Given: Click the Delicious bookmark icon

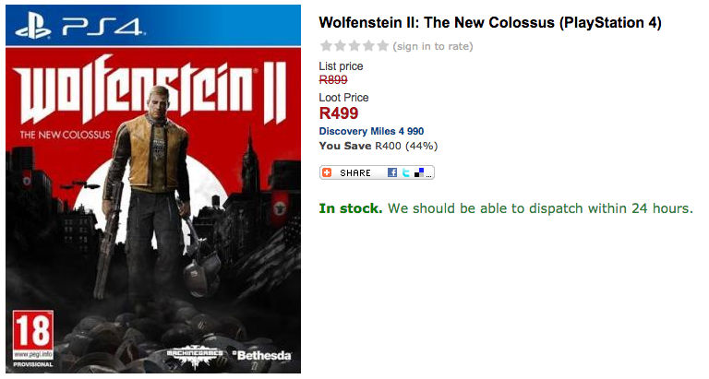Looking at the screenshot, I should tap(418, 172).
